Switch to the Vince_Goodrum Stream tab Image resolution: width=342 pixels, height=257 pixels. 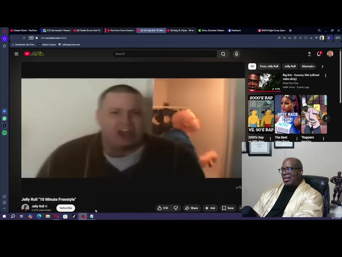[212, 30]
